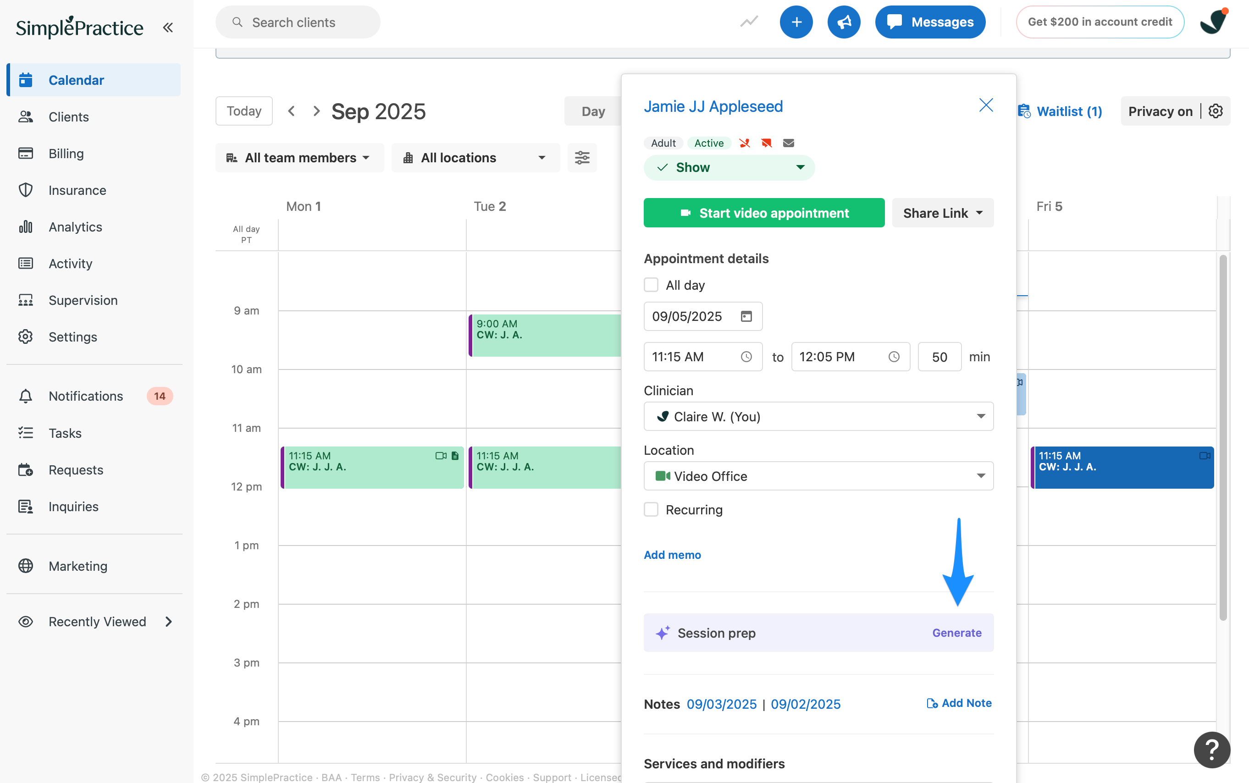Click the Search clients field
The height and width of the screenshot is (783, 1249).
coord(298,22)
